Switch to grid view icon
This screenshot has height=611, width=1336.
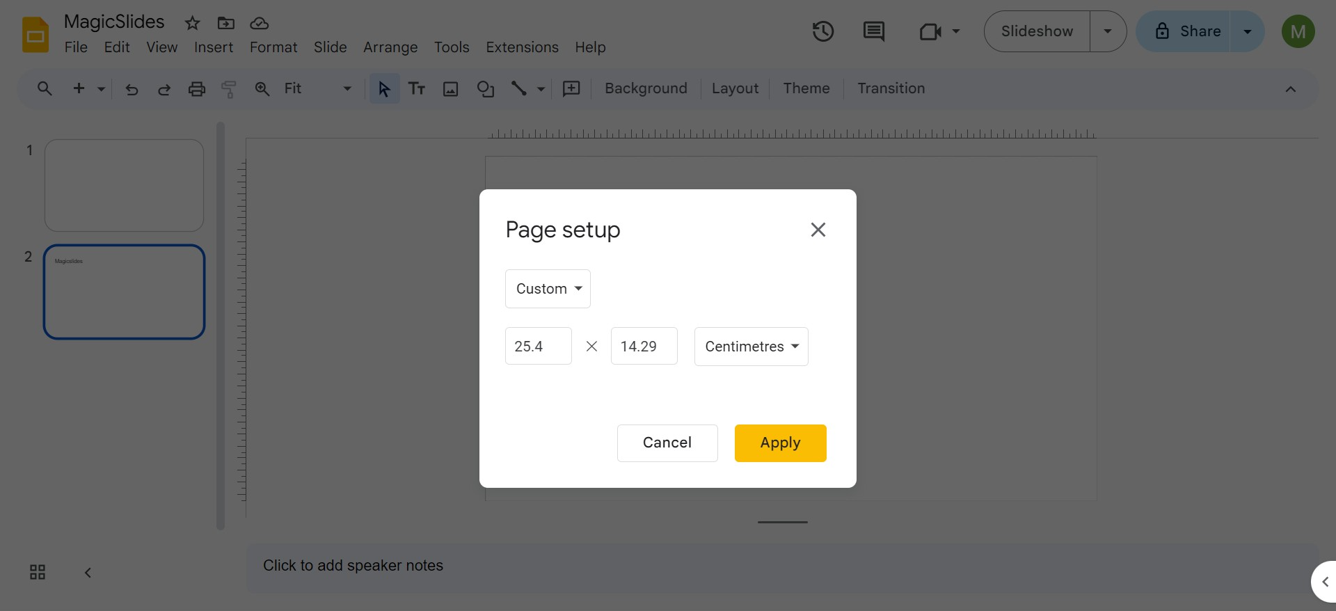click(x=38, y=572)
